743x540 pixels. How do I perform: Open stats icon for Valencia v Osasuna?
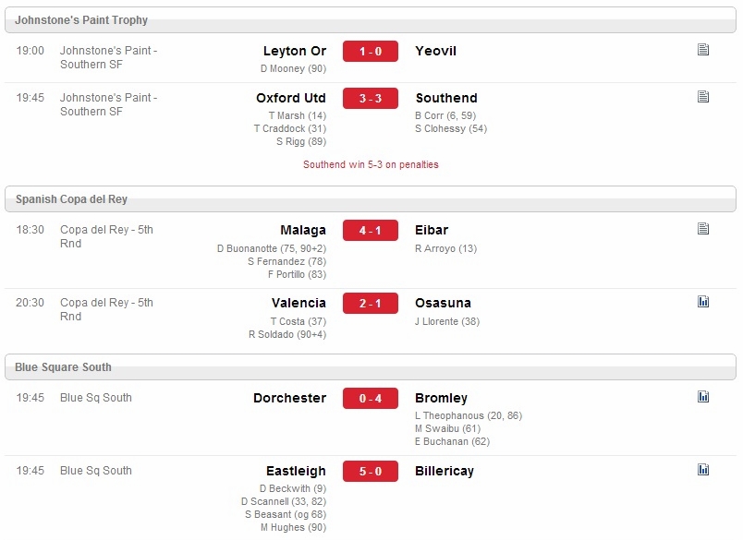click(x=703, y=302)
